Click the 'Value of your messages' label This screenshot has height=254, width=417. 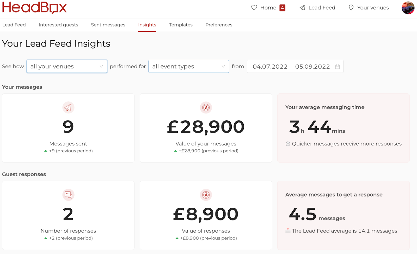[x=206, y=144]
